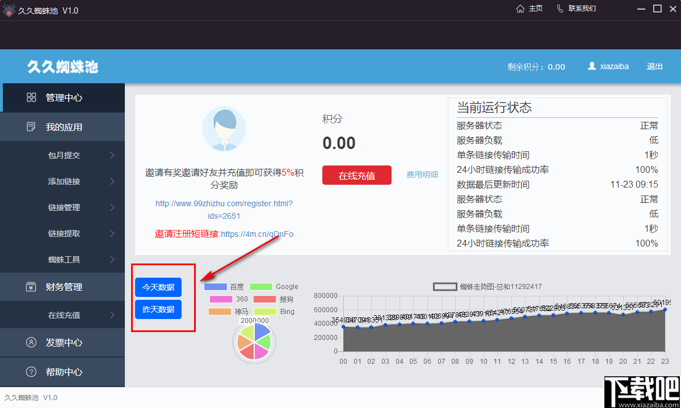The width and height of the screenshot is (681, 408).
Task: Toggle the 神马 legend swatch
Action: [x=220, y=312]
